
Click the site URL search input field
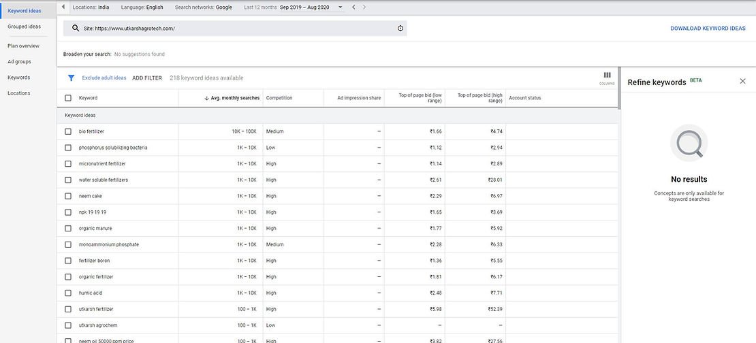pyautogui.click(x=232, y=29)
